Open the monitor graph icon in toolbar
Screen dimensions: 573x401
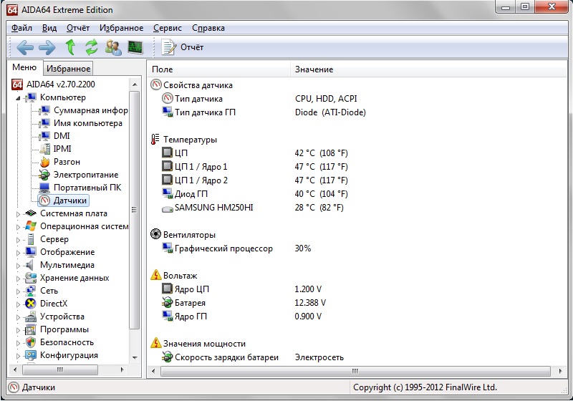(135, 47)
